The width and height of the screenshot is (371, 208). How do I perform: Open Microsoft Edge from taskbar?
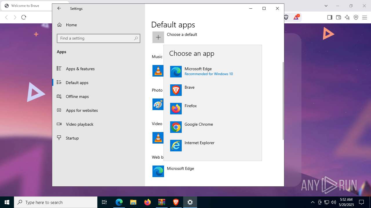[119, 202]
